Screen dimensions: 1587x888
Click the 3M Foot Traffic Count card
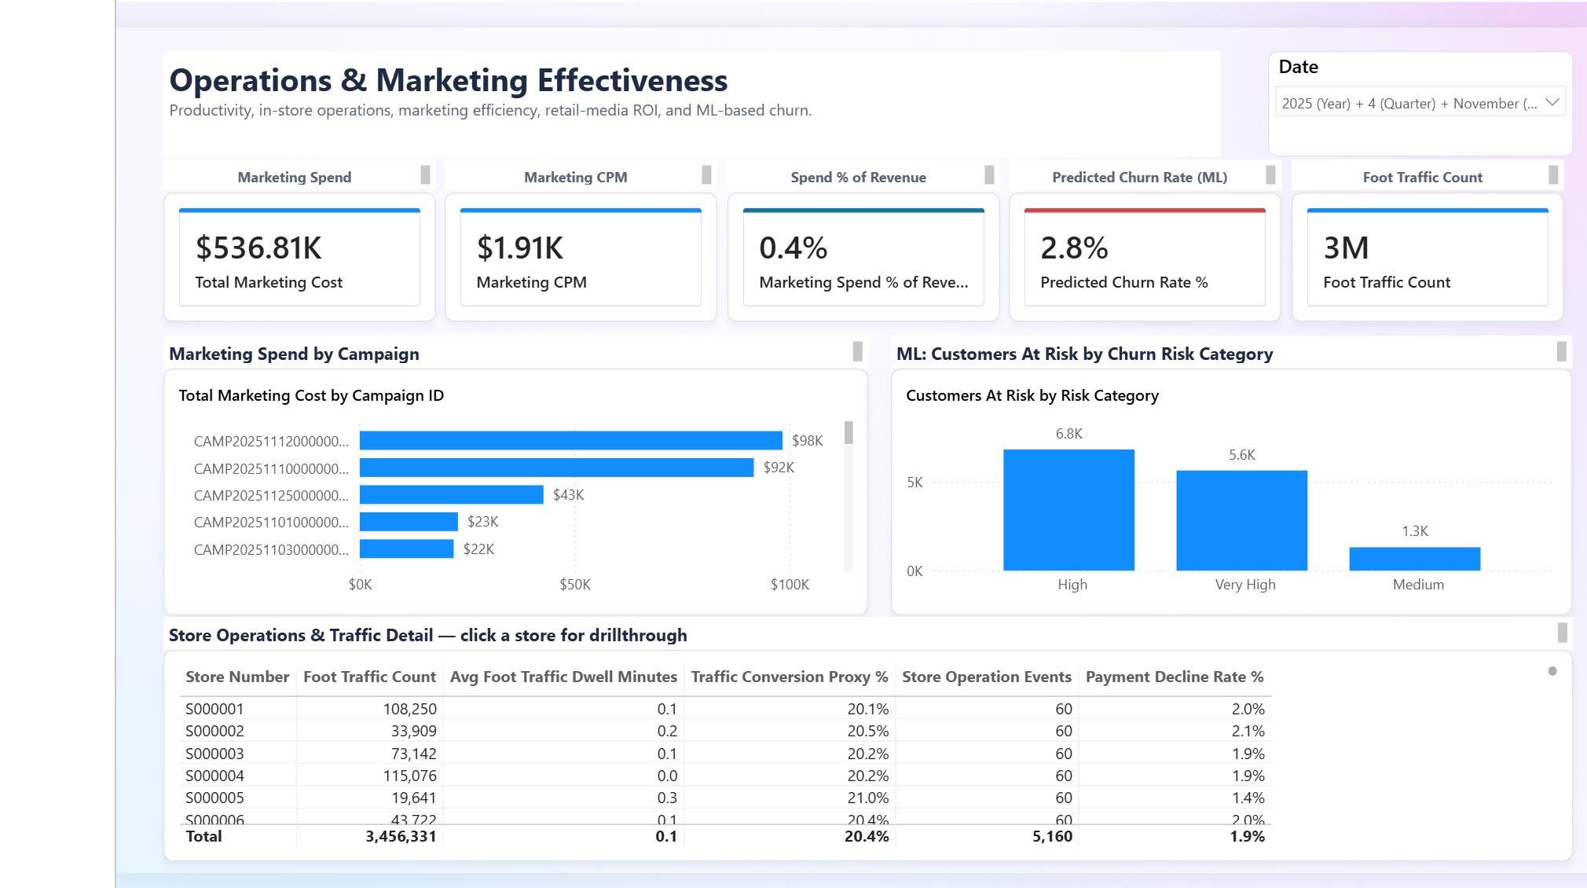(1428, 258)
